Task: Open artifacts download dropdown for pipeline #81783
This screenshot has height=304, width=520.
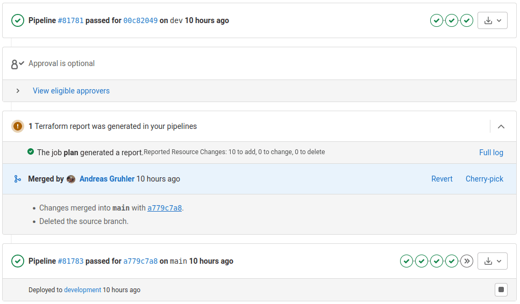Action: (x=493, y=261)
